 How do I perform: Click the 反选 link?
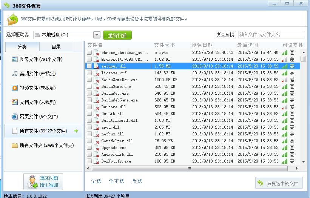[x=137, y=181]
